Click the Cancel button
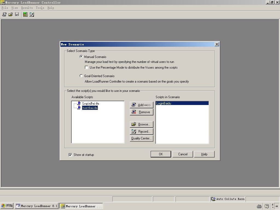The width and height of the screenshot is (280, 210). [x=183, y=154]
